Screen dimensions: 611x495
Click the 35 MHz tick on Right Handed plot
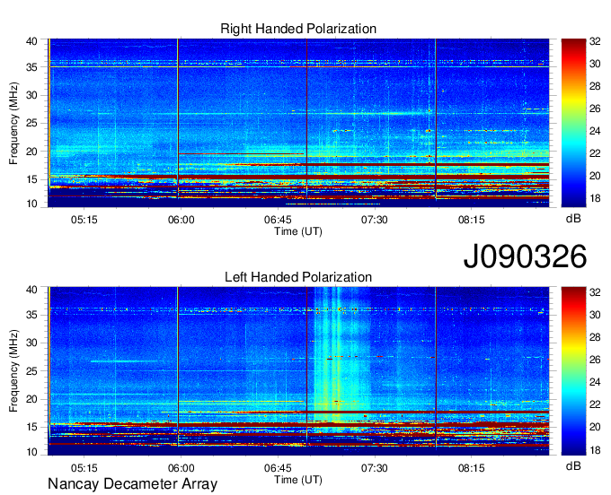click(31, 67)
